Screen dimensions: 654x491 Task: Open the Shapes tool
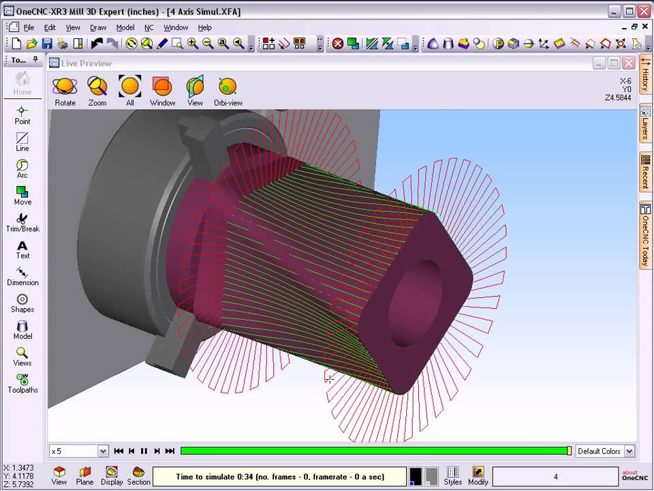coord(22,303)
